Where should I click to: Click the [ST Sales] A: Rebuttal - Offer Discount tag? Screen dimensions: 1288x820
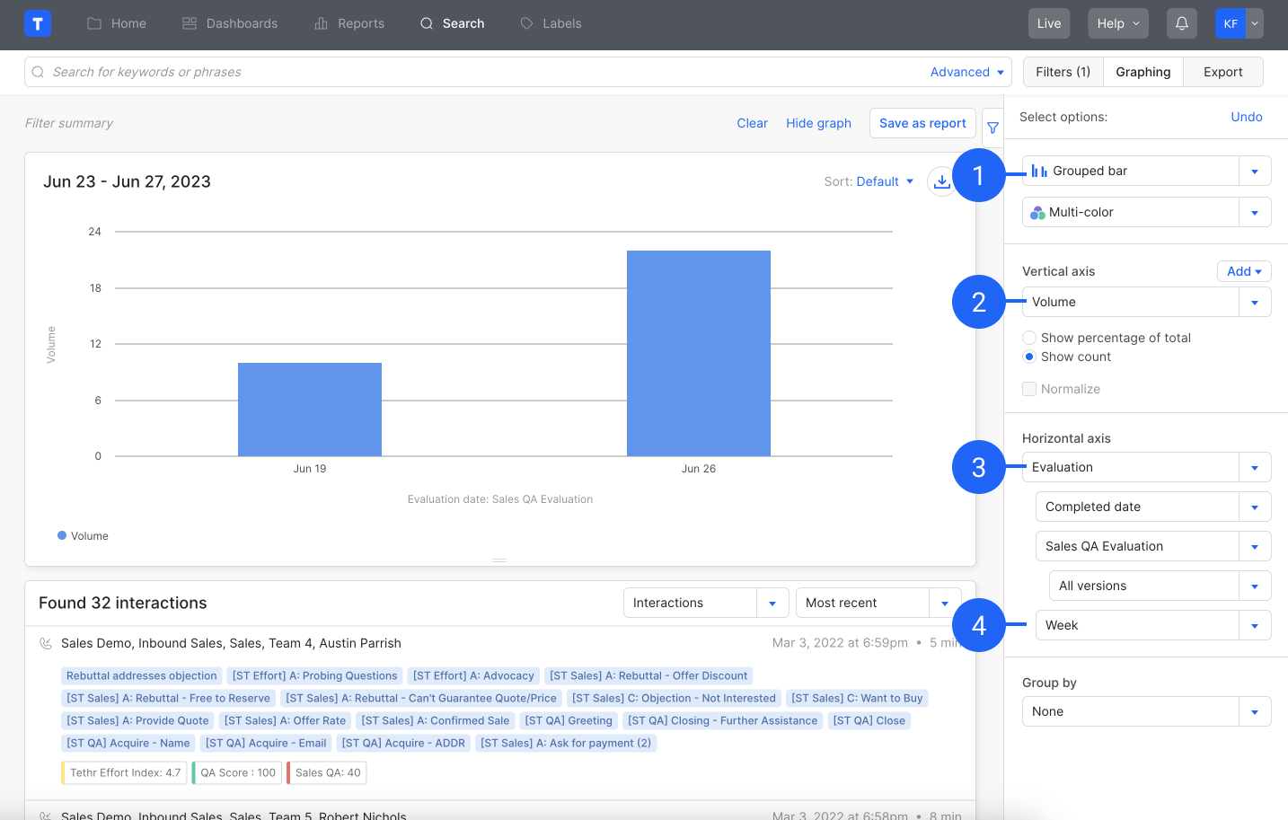[x=648, y=675]
